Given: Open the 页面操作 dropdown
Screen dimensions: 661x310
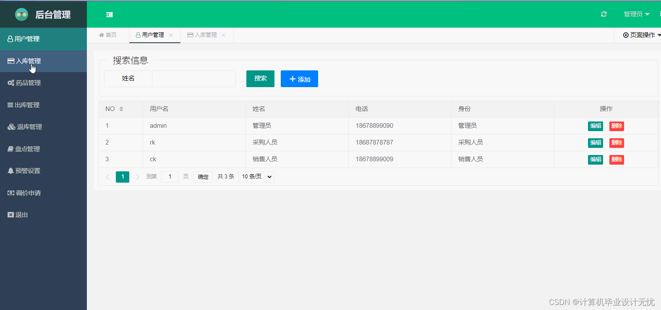Looking at the screenshot, I should tap(642, 35).
